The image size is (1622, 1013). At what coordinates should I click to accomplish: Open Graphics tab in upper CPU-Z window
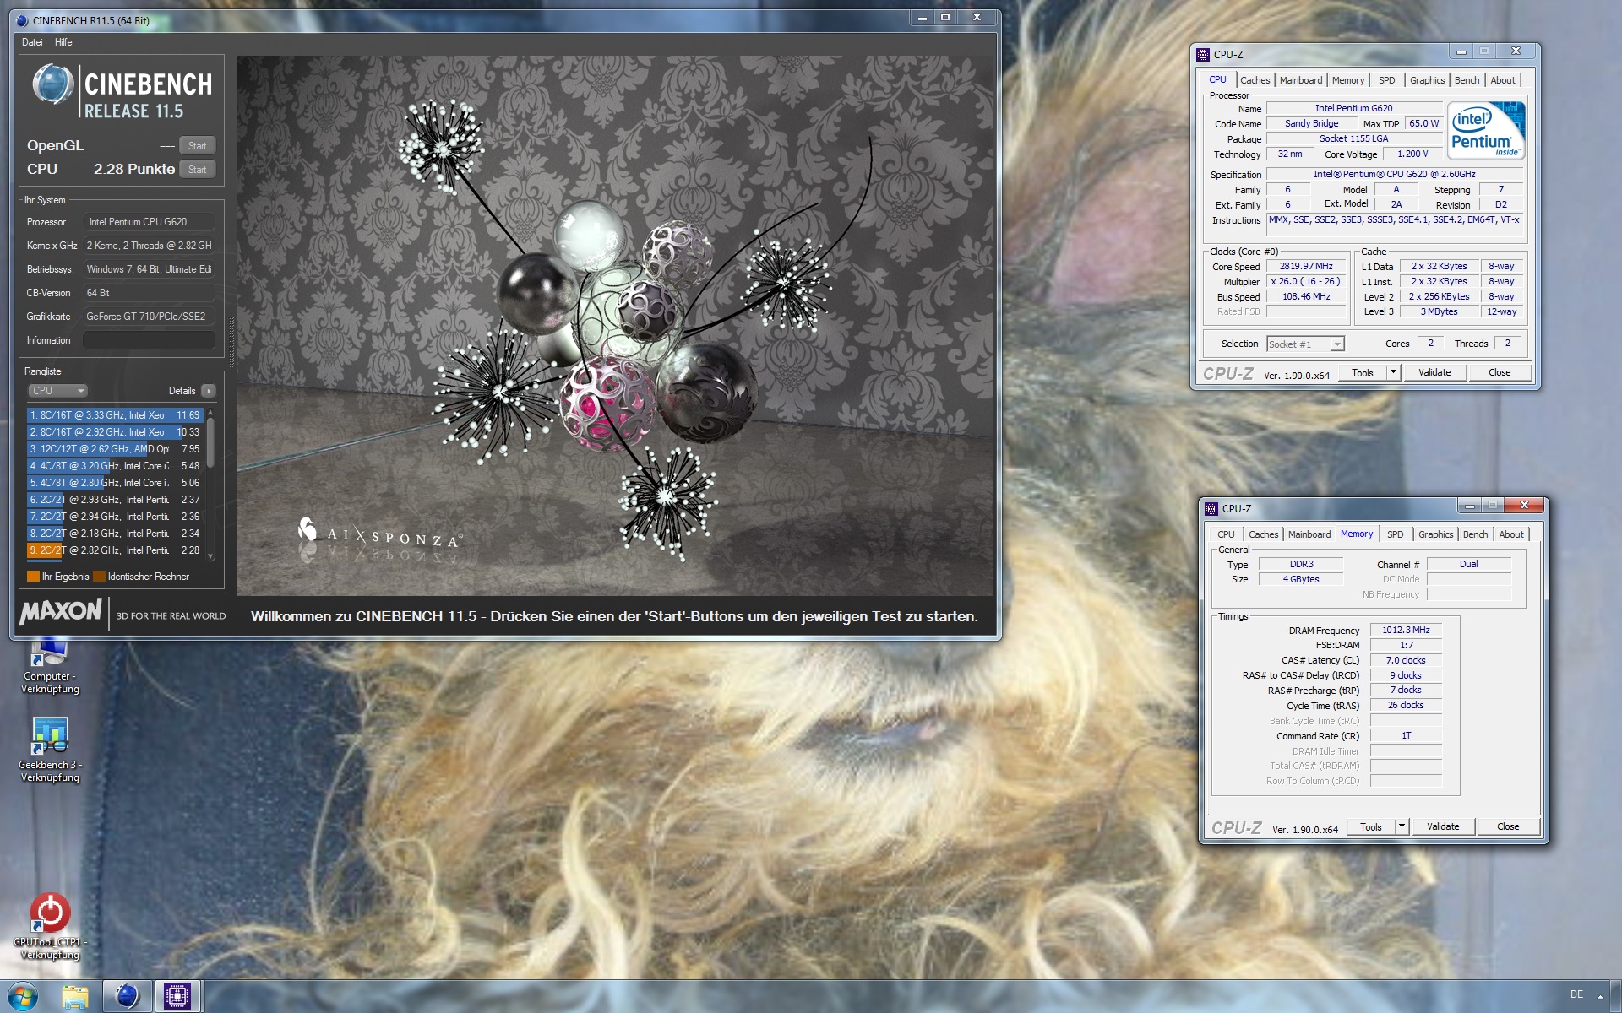click(1428, 80)
